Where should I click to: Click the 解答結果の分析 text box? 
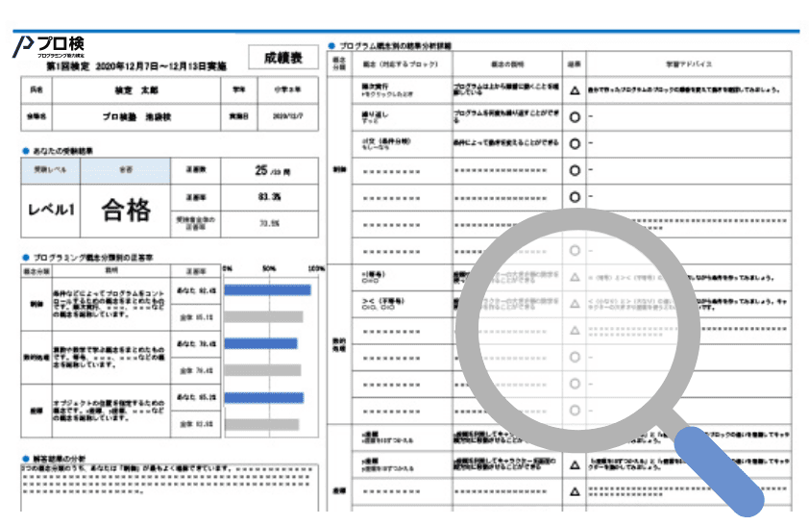pos(163,490)
